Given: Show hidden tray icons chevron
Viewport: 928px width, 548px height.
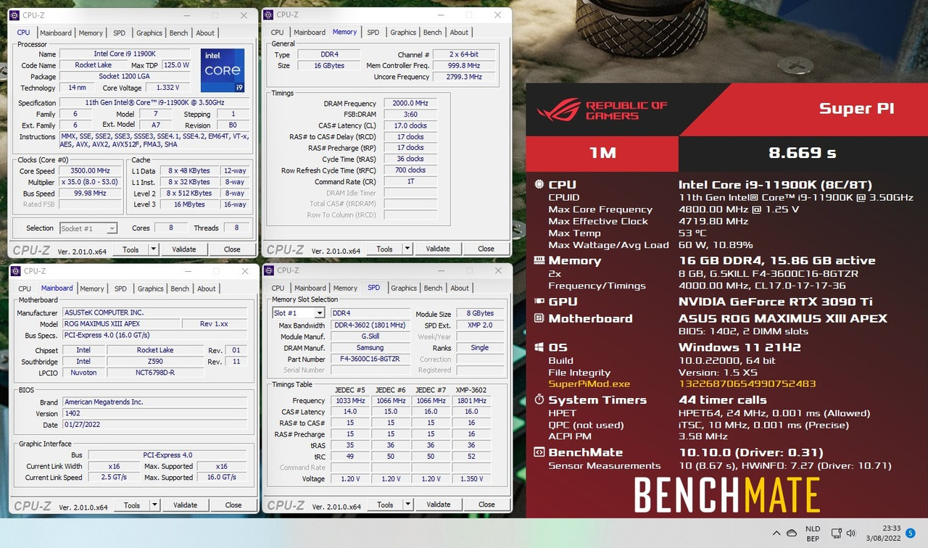Looking at the screenshot, I should [x=775, y=533].
